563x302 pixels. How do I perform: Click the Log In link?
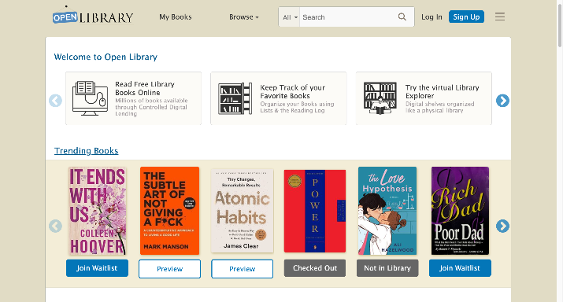pos(432,17)
